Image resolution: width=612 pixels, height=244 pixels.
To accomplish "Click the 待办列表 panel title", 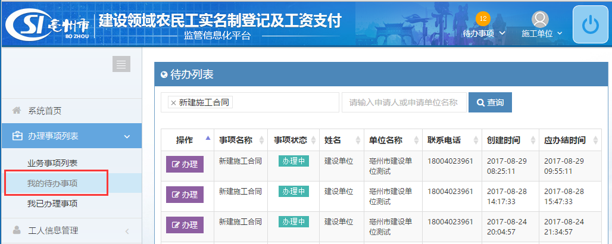I will pos(192,74).
